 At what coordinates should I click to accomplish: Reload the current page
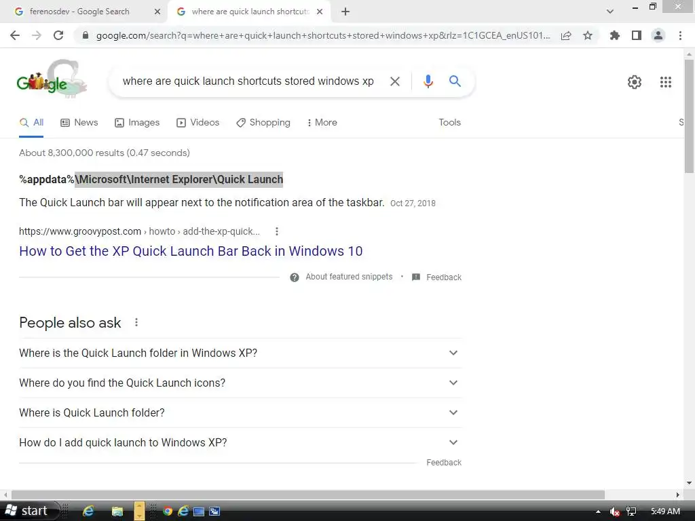pyautogui.click(x=58, y=35)
